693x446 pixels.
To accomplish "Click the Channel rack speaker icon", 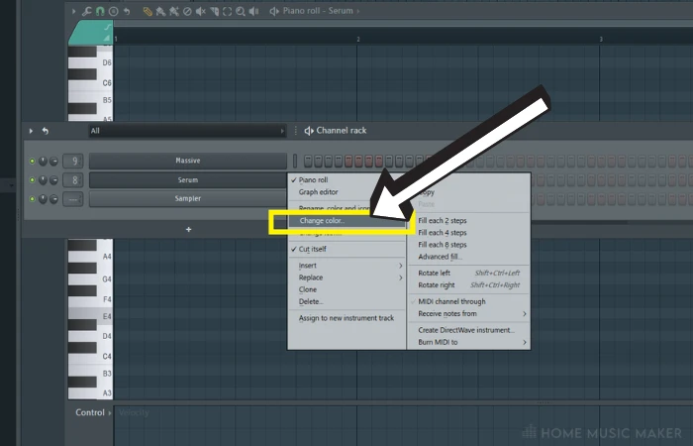I will [x=309, y=131].
